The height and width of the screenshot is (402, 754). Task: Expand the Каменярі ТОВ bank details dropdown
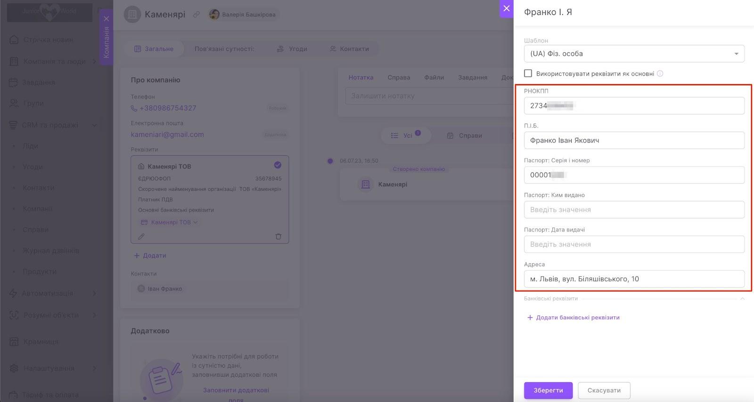coord(169,222)
